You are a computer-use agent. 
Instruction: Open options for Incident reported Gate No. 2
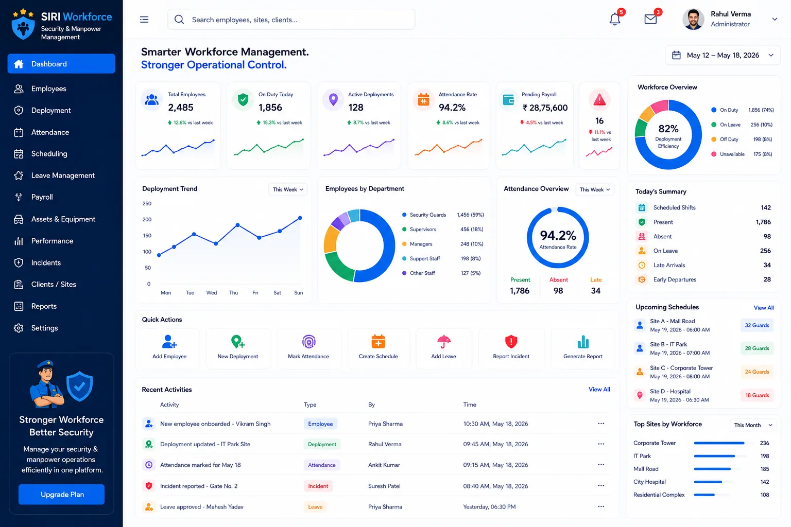[x=601, y=486]
